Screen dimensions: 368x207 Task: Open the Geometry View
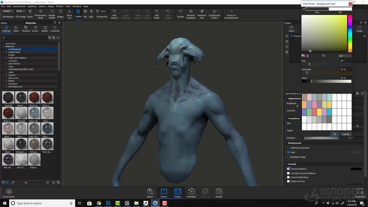pos(202,13)
